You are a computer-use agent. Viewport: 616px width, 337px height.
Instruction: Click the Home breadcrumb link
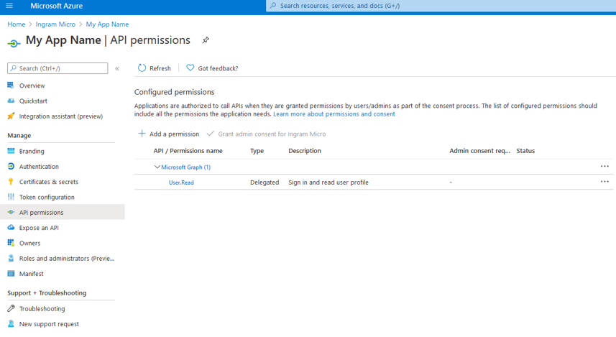[x=16, y=24]
